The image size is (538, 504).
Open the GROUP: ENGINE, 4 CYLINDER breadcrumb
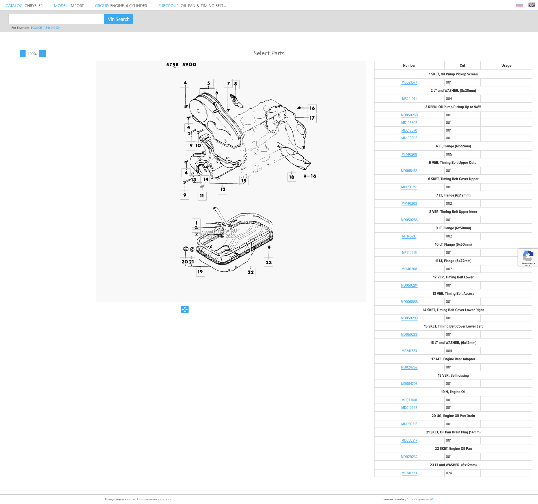pyautogui.click(x=121, y=6)
